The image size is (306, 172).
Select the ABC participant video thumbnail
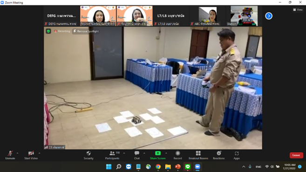pos(207,16)
